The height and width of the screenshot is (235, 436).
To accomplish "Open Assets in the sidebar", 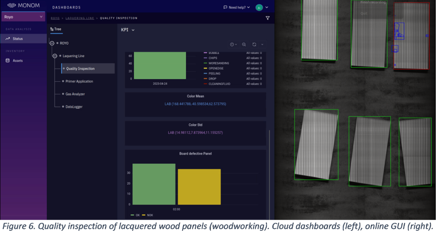I will click(x=18, y=60).
